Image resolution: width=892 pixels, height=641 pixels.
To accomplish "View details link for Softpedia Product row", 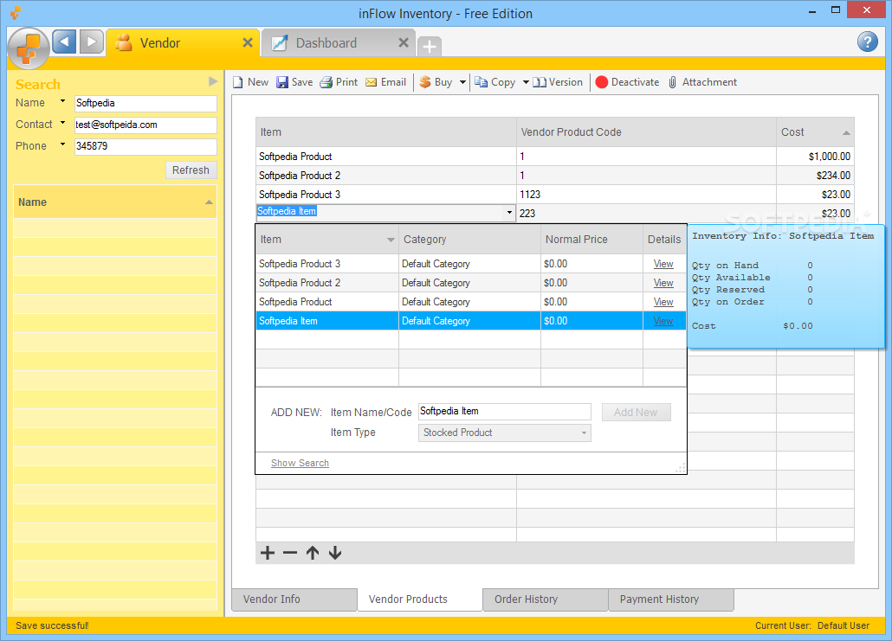I will 663,302.
